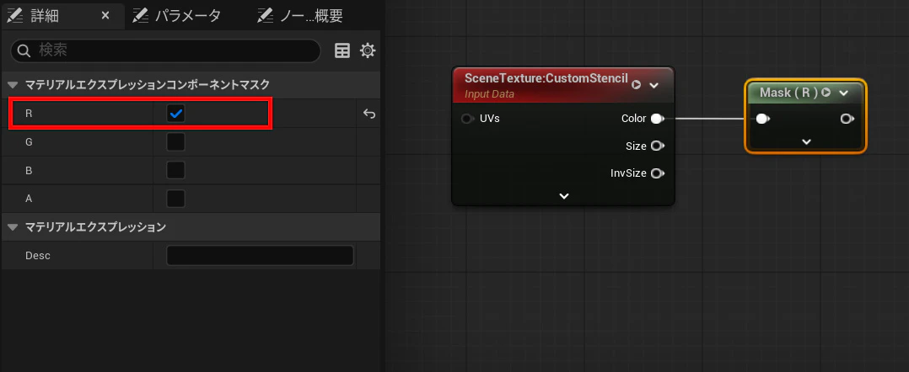This screenshot has height=372, width=909.
Task: Click the Color output pin
Action: tap(658, 119)
